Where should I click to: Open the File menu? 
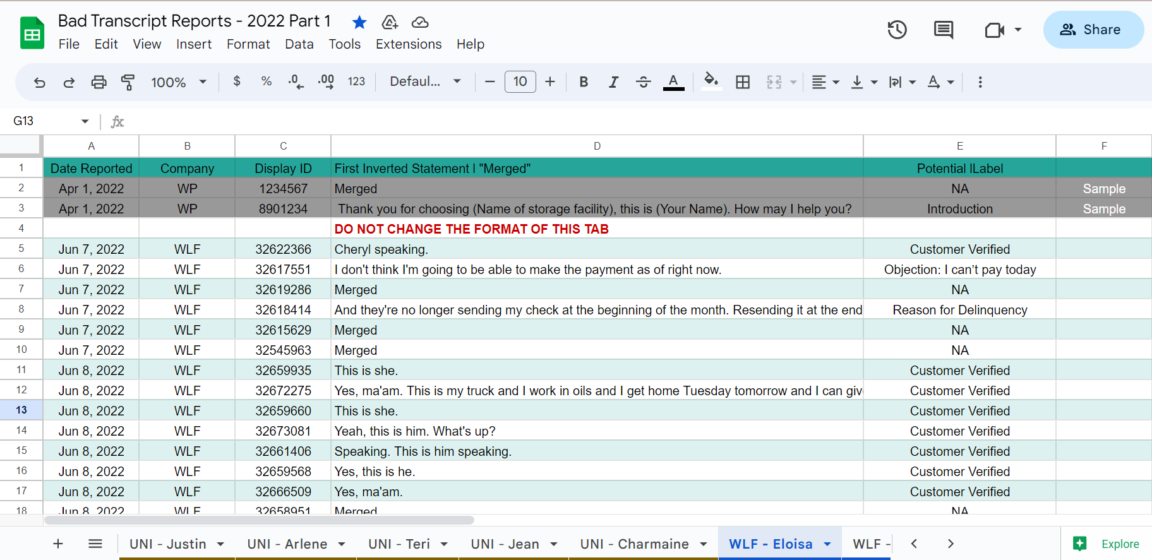69,44
